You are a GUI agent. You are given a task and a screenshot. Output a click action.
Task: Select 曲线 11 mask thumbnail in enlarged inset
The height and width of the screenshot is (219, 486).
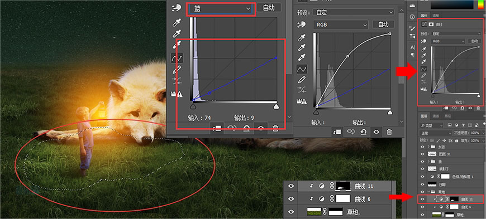344,186
